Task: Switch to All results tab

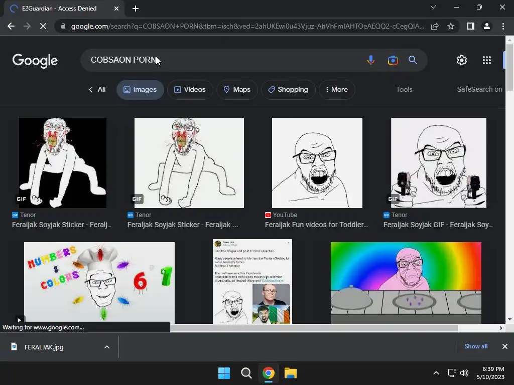Action: pyautogui.click(x=97, y=89)
